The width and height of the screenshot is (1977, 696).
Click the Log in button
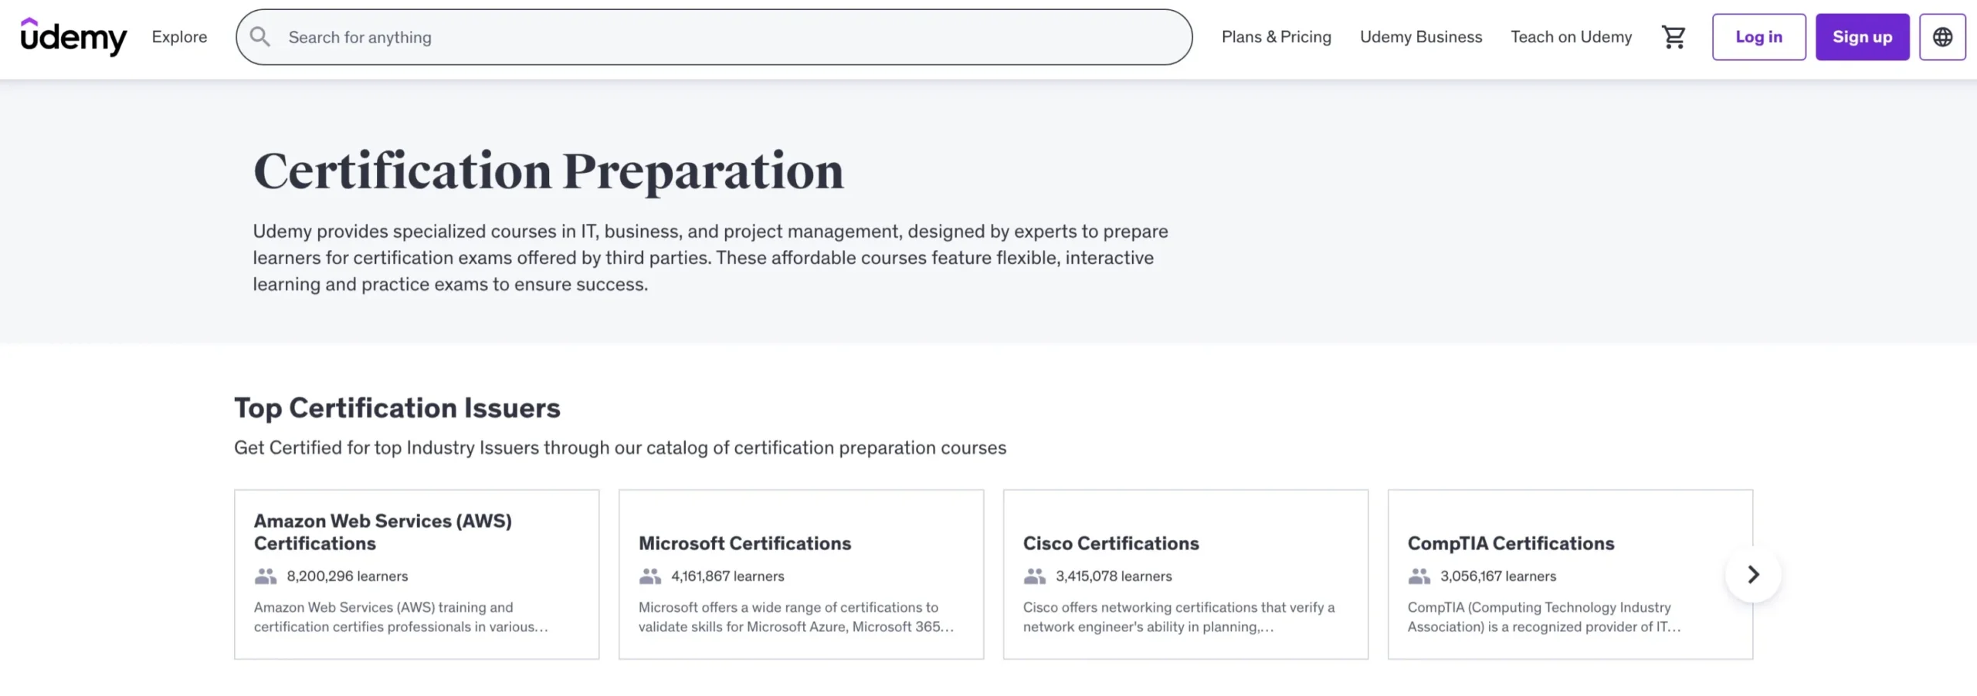point(1758,36)
